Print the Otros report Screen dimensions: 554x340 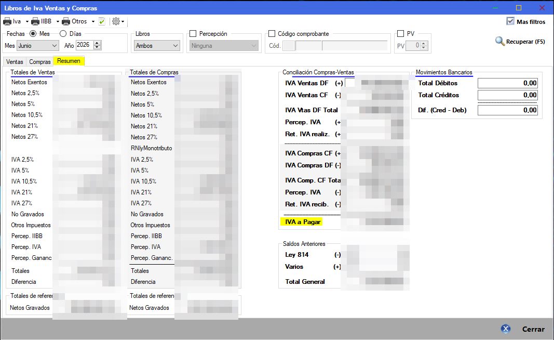75,22
